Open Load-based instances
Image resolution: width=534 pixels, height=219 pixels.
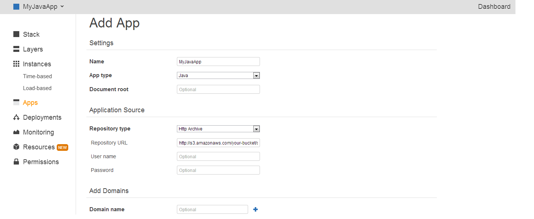pyautogui.click(x=37, y=88)
